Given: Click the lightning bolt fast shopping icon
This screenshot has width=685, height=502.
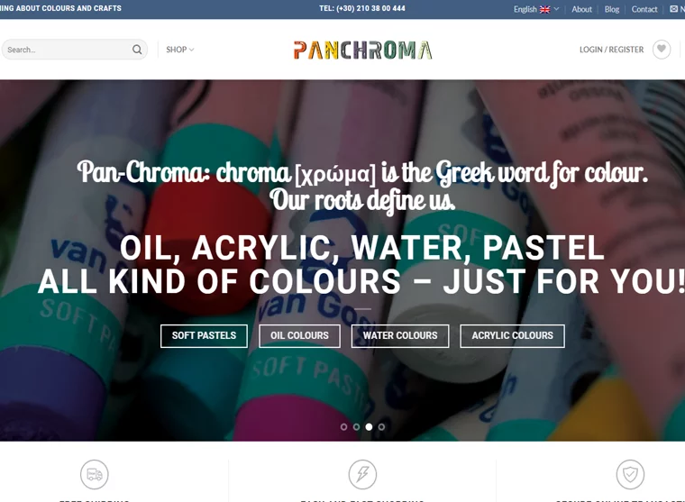Looking at the screenshot, I should (362, 474).
